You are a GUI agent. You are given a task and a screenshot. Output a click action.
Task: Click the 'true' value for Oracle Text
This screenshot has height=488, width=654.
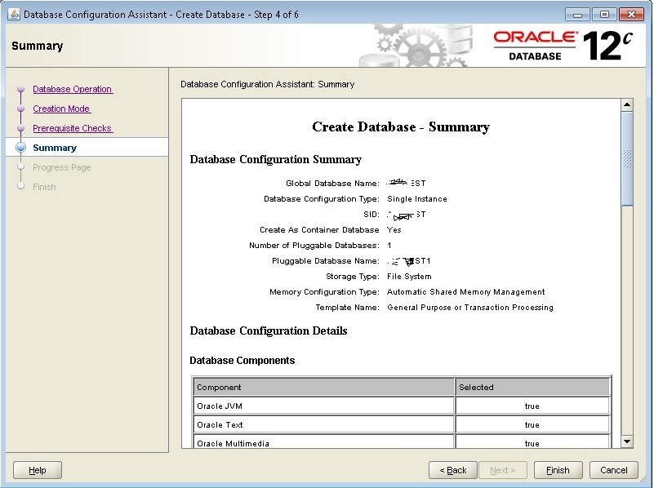pos(532,424)
